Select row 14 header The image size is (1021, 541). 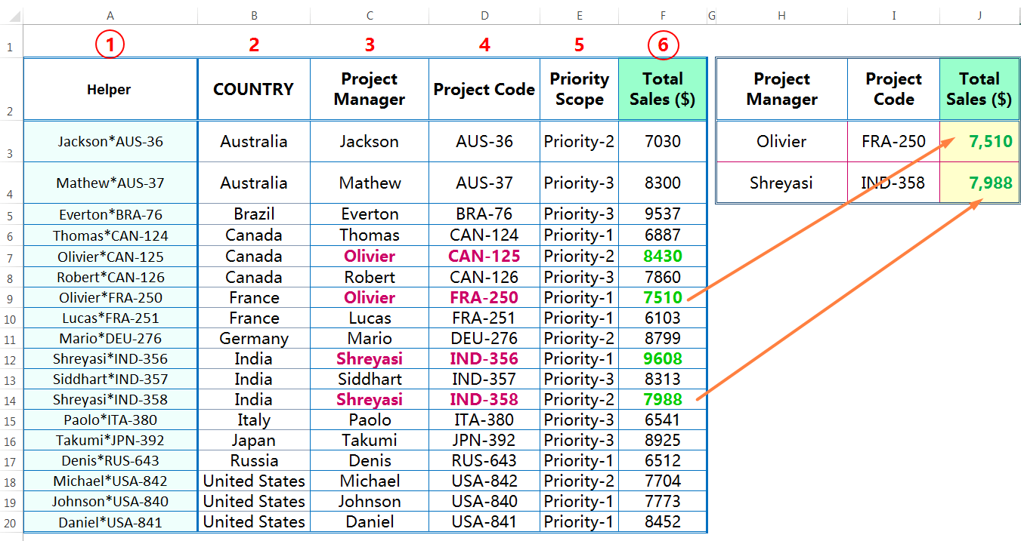(10, 399)
